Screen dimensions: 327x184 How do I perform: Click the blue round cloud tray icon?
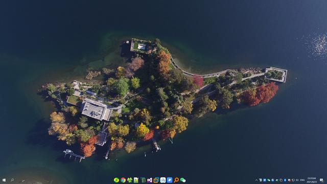point(273,180)
